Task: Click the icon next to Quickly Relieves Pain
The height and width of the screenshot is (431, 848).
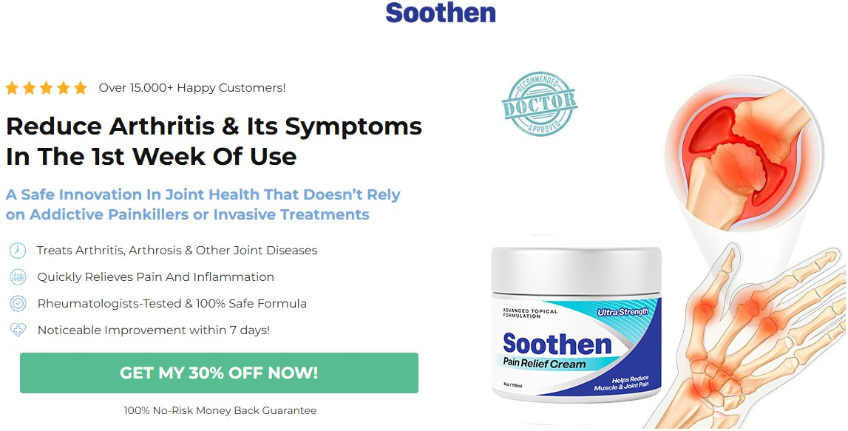Action: click(x=18, y=277)
